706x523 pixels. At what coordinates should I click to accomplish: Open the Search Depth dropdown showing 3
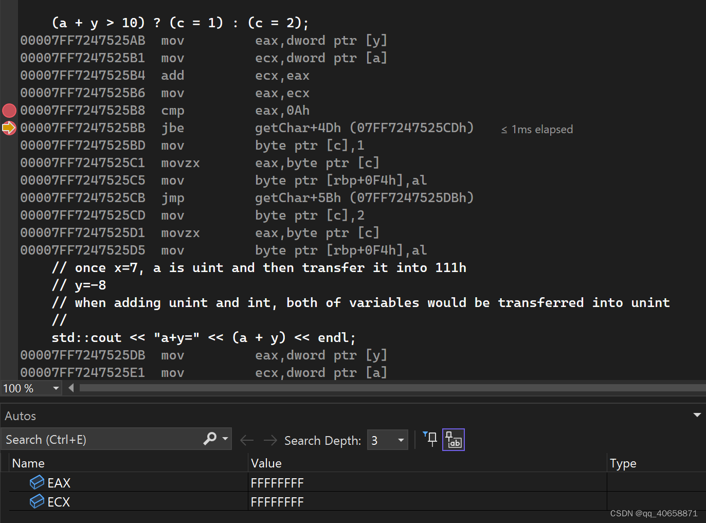click(401, 440)
